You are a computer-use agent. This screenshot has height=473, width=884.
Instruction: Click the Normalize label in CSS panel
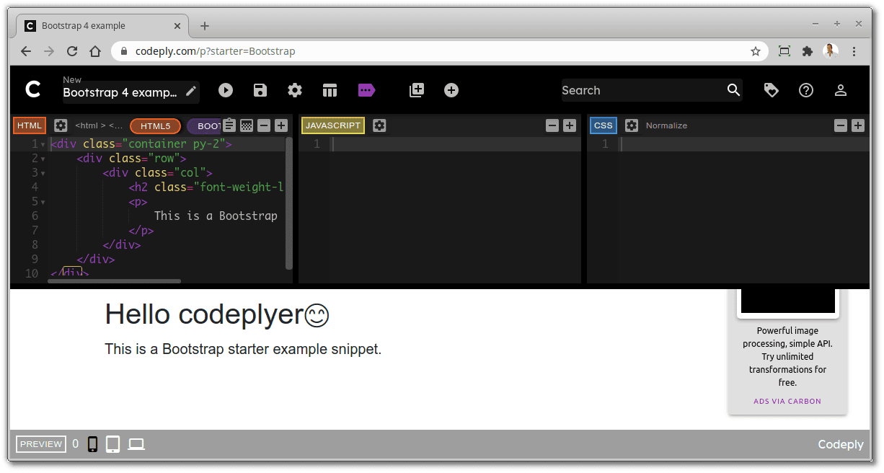666,125
